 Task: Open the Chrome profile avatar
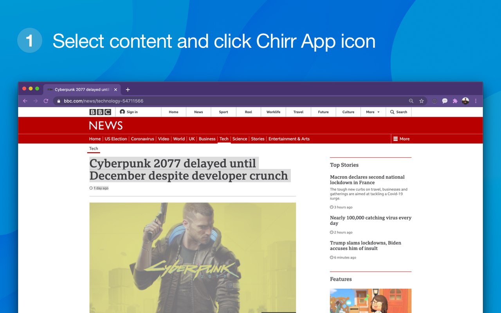[x=465, y=101]
